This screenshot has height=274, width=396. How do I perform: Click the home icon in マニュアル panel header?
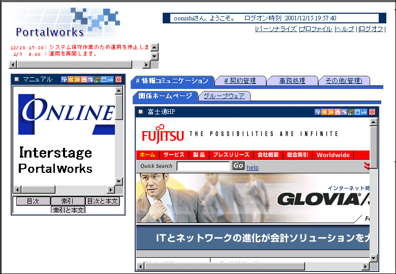pos(84,80)
